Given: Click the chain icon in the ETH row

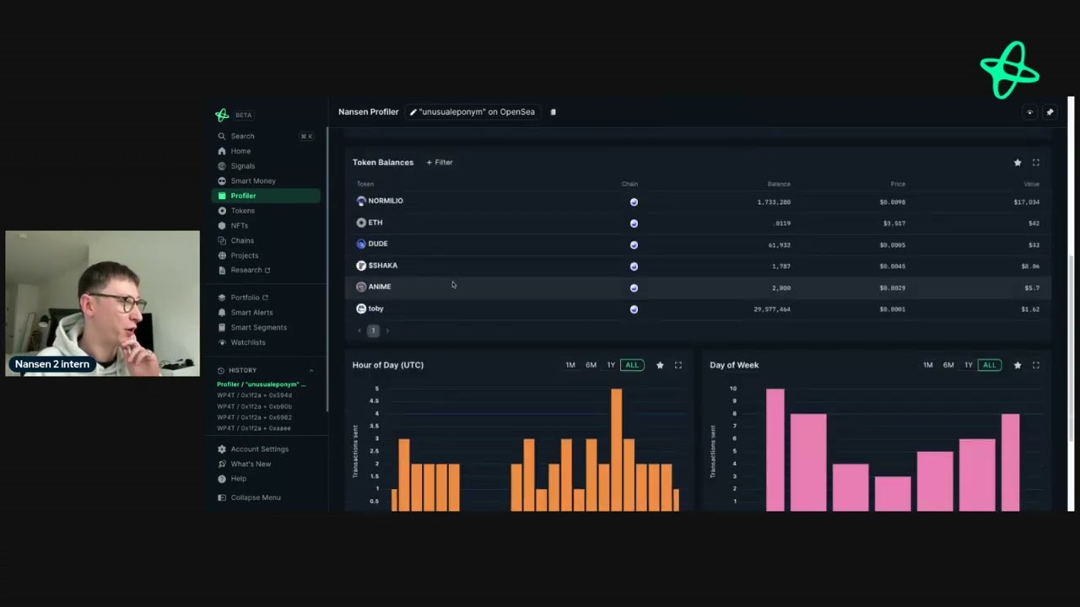Looking at the screenshot, I should click(x=634, y=223).
